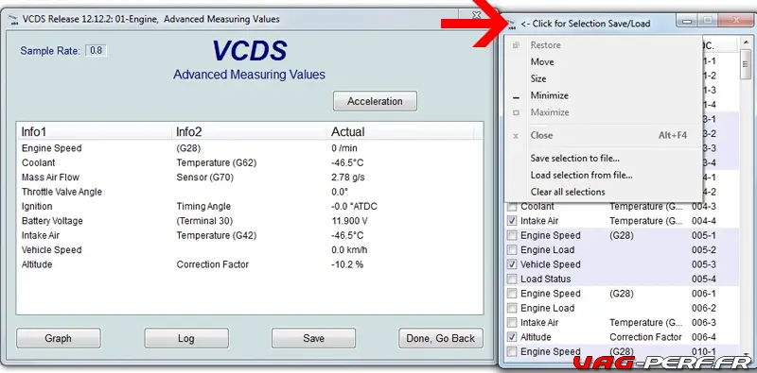Choose Close Alt+F4 in system menu
The height and width of the screenshot is (373, 757).
pos(604,135)
